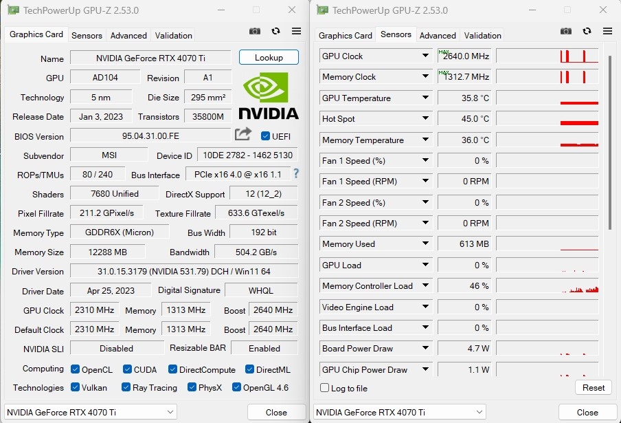Click the Bus Interface question mark icon

[297, 173]
